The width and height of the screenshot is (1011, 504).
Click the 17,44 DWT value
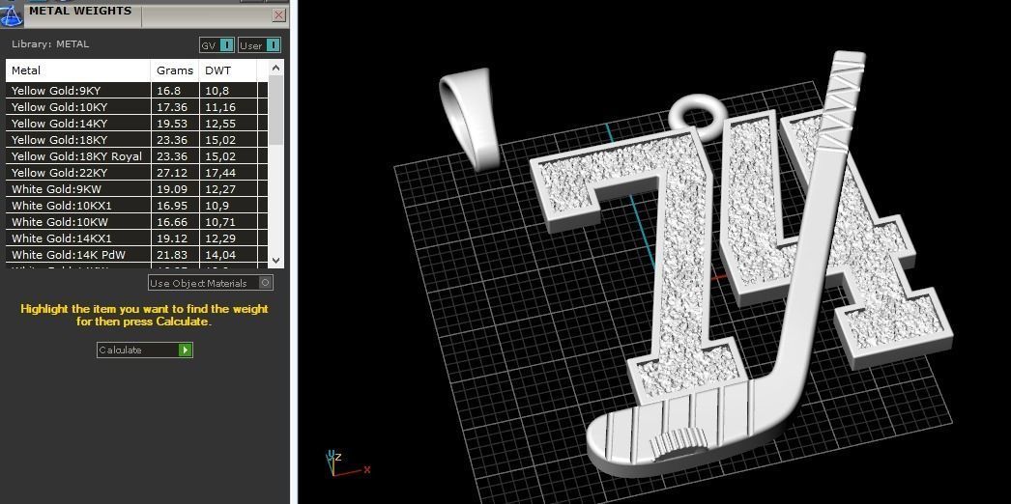click(220, 173)
